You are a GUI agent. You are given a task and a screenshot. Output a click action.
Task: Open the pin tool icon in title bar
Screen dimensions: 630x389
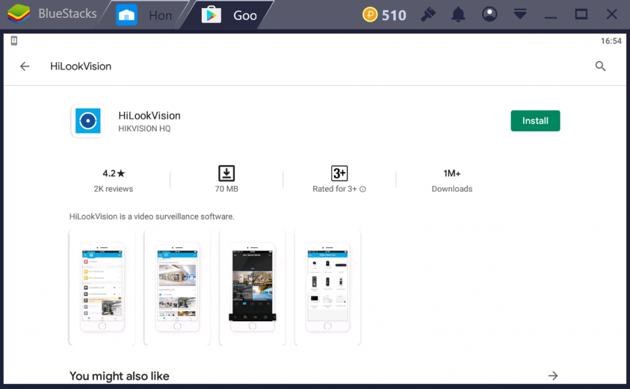click(x=428, y=15)
